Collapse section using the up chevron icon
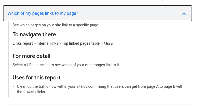198x105 pixels. pos(184,14)
